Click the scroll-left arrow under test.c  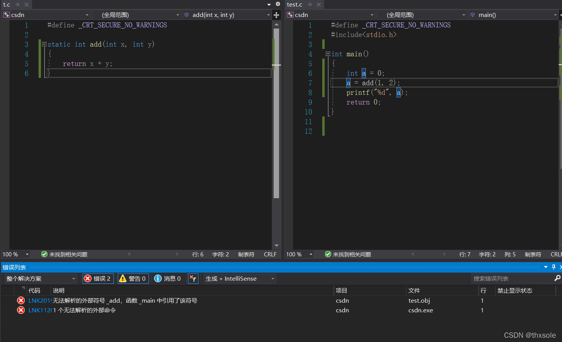(x=413, y=254)
